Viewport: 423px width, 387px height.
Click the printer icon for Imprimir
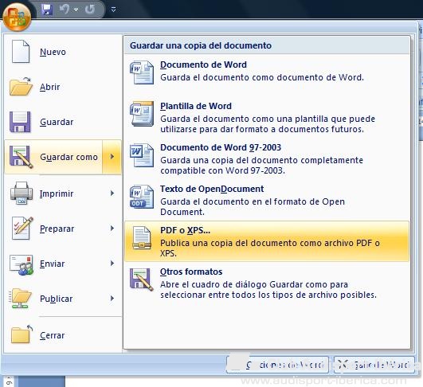tap(22, 193)
